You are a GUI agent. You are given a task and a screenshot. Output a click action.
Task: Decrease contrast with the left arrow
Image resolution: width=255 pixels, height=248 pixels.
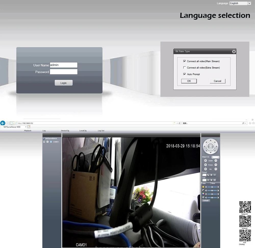click(x=206, y=190)
